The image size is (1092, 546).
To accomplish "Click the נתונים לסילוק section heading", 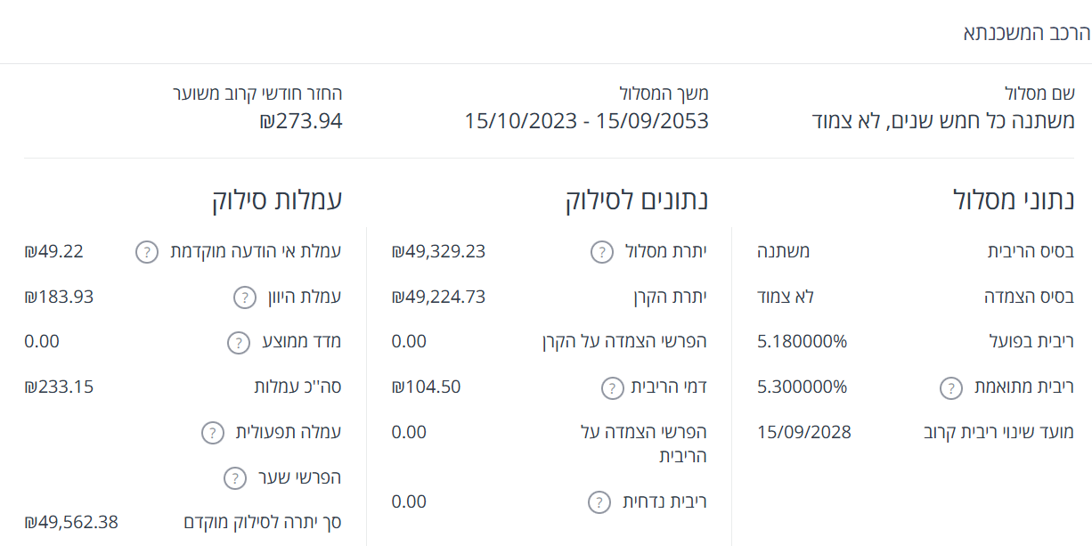I will point(637,200).
